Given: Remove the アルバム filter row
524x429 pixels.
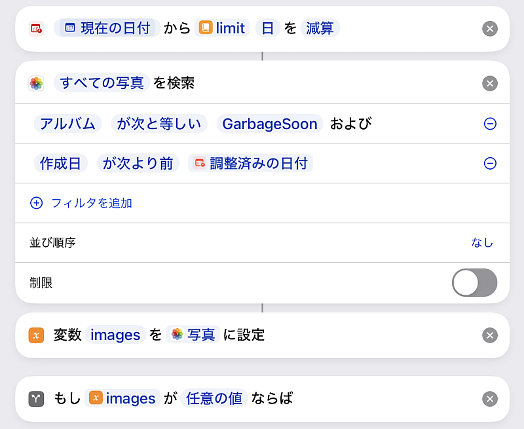Looking at the screenshot, I should coord(490,124).
